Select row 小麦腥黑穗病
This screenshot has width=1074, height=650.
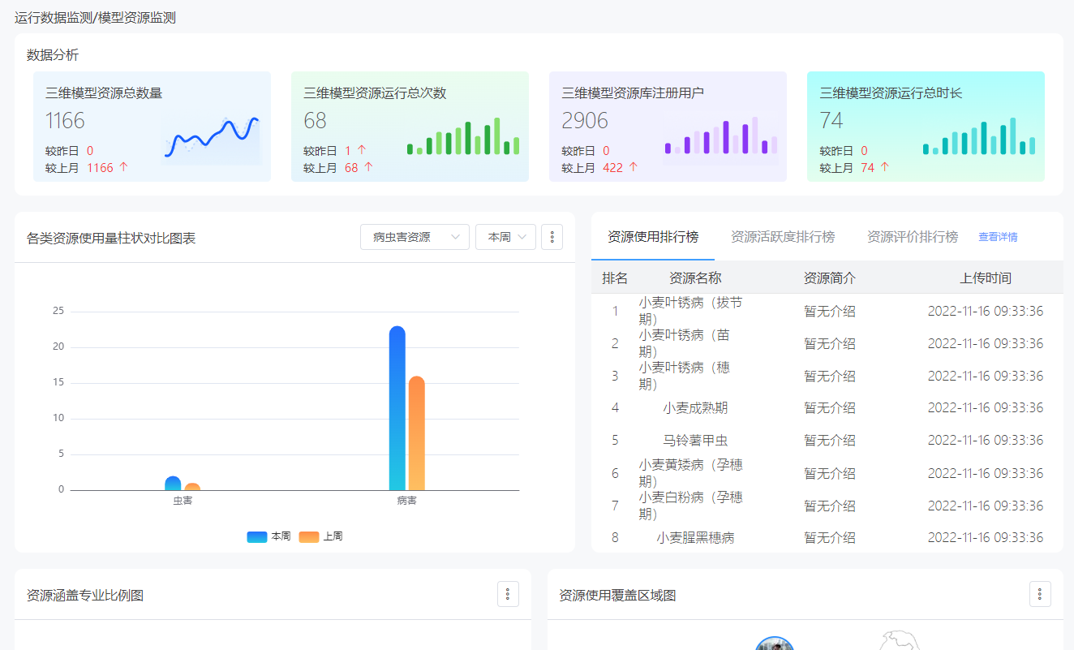(827, 537)
